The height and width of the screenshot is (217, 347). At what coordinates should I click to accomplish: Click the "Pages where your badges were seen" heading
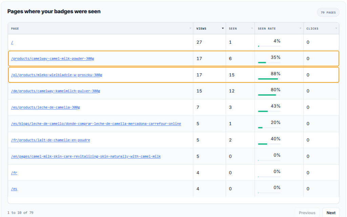coord(54,12)
